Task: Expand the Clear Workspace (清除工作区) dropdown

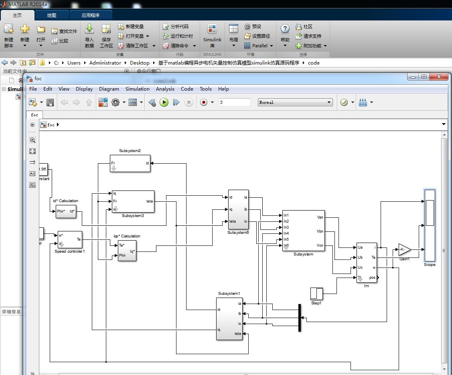Action: [x=154, y=46]
